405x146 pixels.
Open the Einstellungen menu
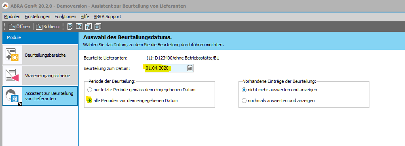[x=38, y=17]
